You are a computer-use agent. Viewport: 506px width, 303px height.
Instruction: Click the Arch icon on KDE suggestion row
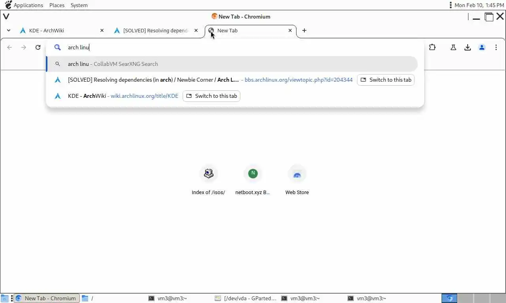pyautogui.click(x=58, y=96)
